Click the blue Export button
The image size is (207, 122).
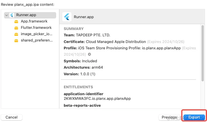(194, 117)
